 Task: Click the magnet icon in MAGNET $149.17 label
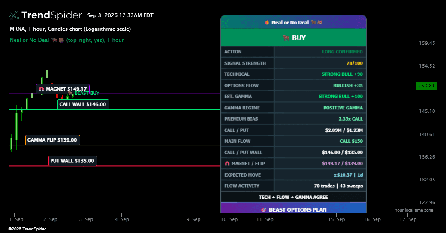(x=41, y=89)
